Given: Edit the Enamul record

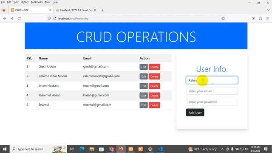Looking at the screenshot, I should 144,105.
